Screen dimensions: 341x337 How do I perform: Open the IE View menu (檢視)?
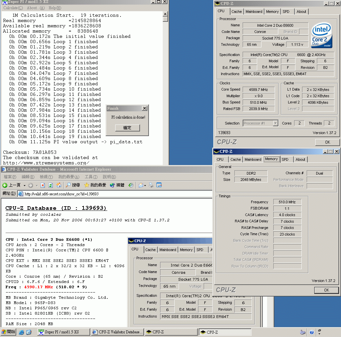click(x=46, y=177)
